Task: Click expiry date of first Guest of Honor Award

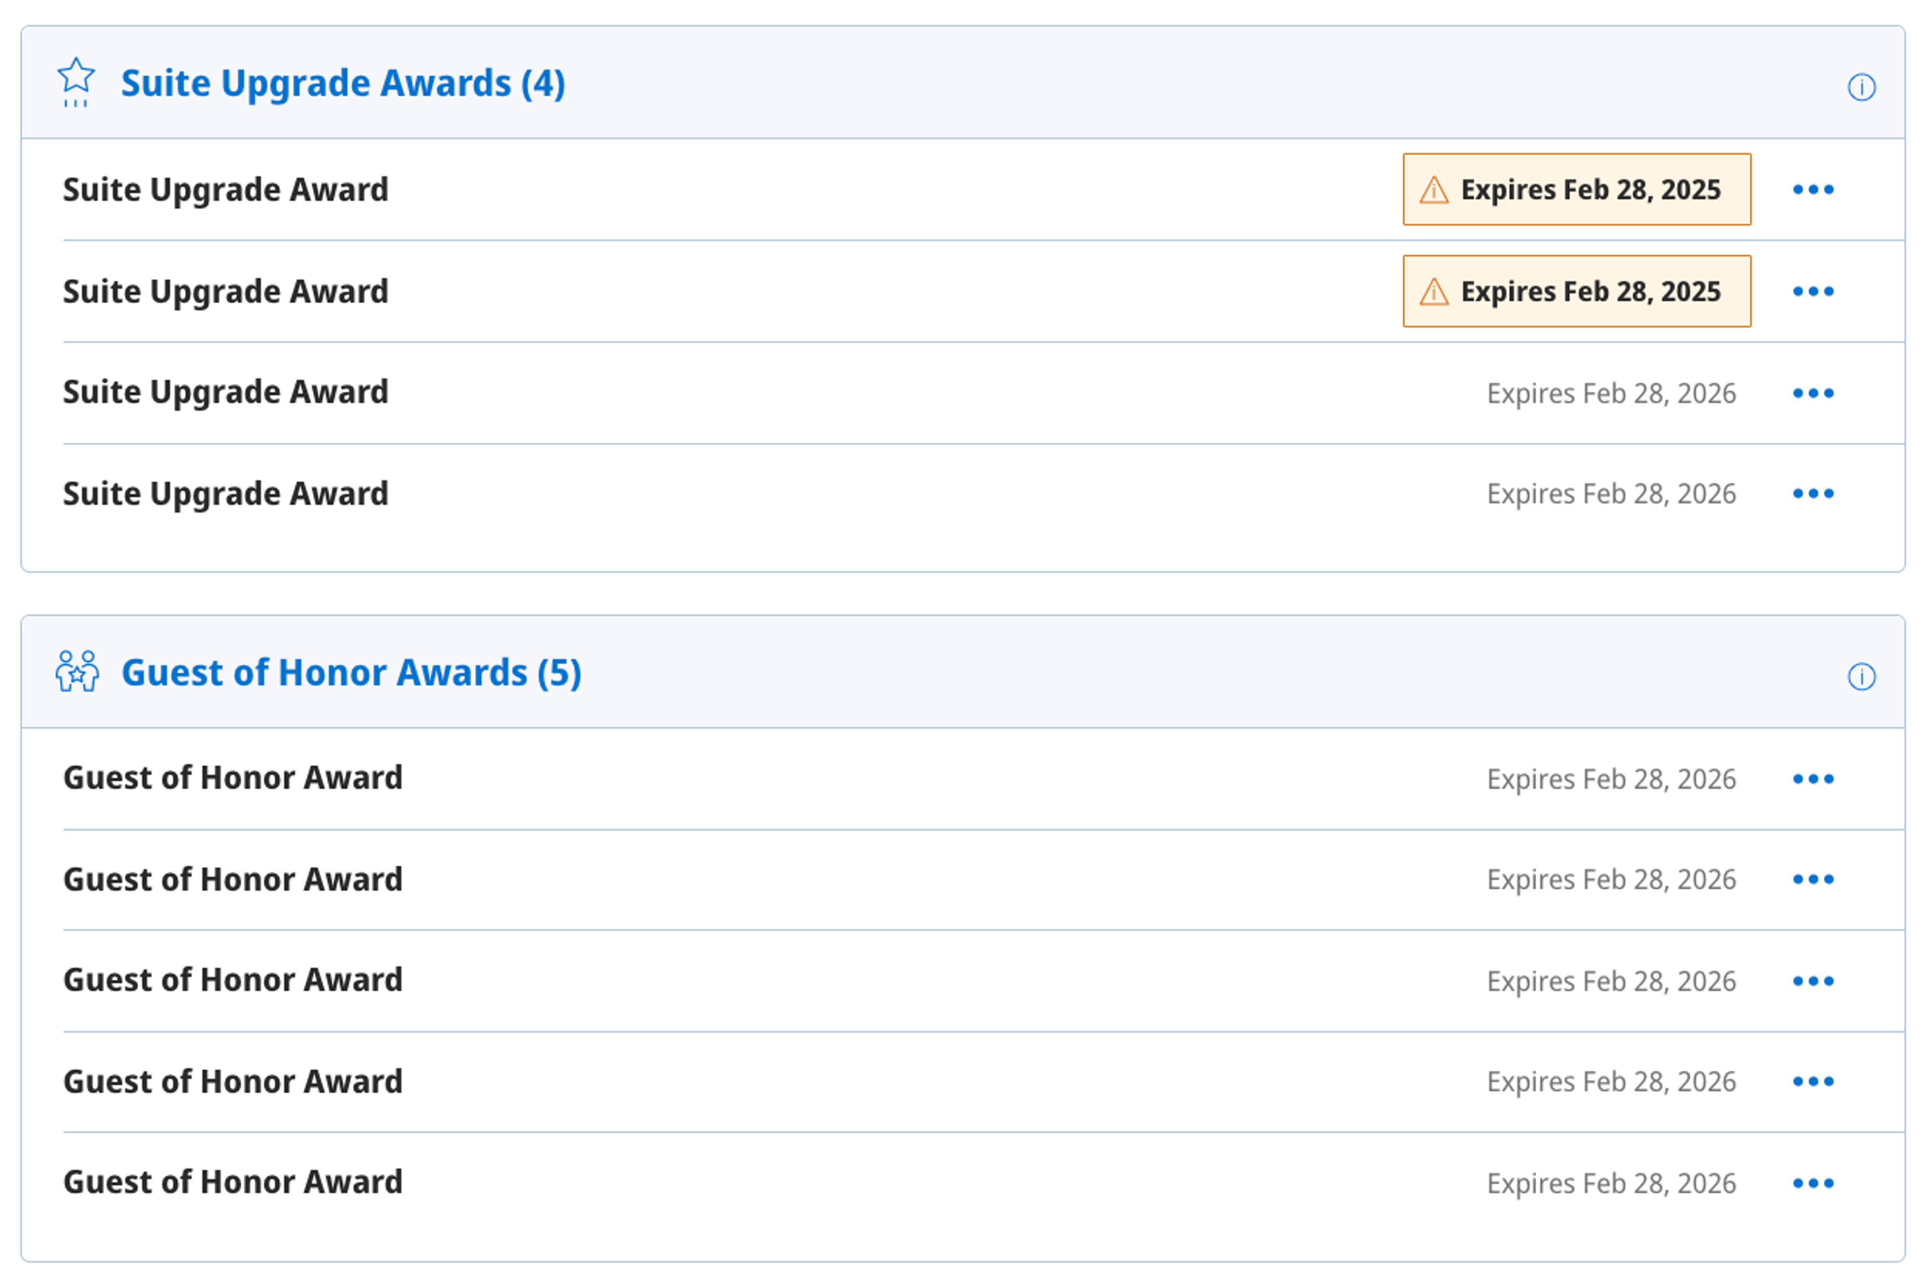Action: pos(1611,779)
